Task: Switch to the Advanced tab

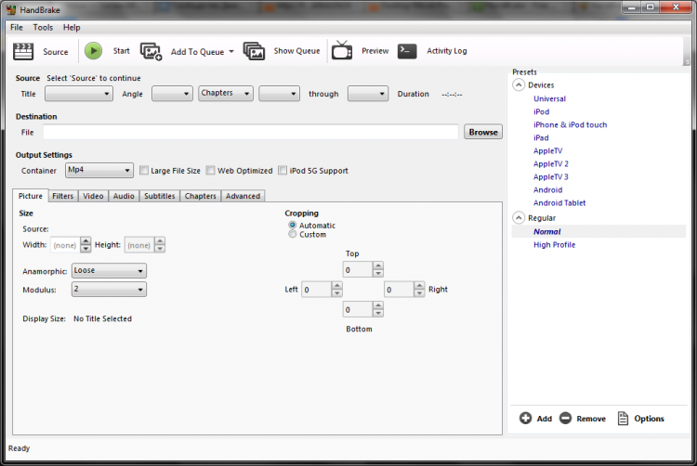Action: click(243, 196)
